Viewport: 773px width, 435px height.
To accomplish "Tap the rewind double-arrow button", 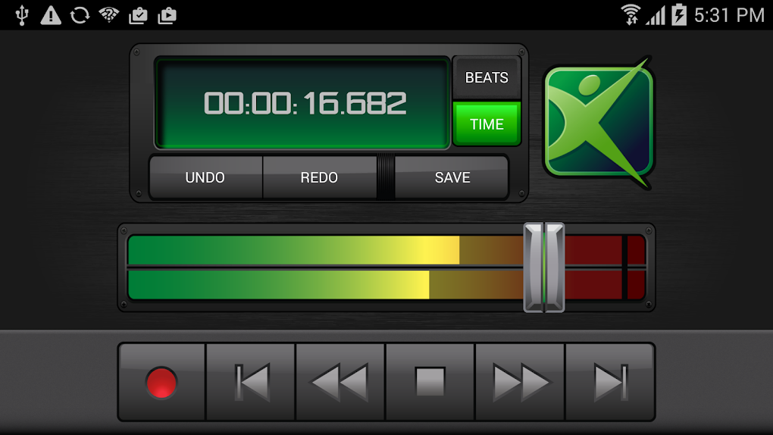I will click(x=340, y=382).
